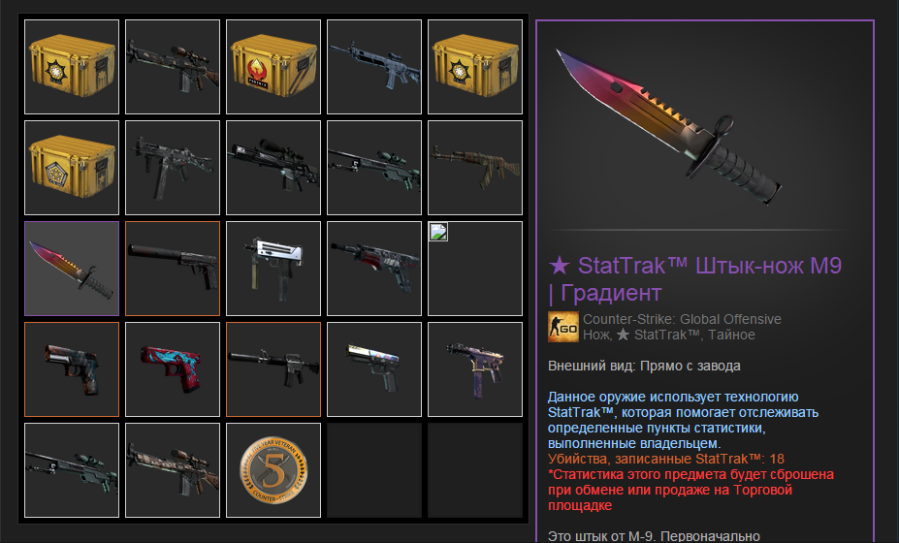The image size is (899, 543).
Task: Select the Phoenix weapon case item
Action: click(273, 67)
